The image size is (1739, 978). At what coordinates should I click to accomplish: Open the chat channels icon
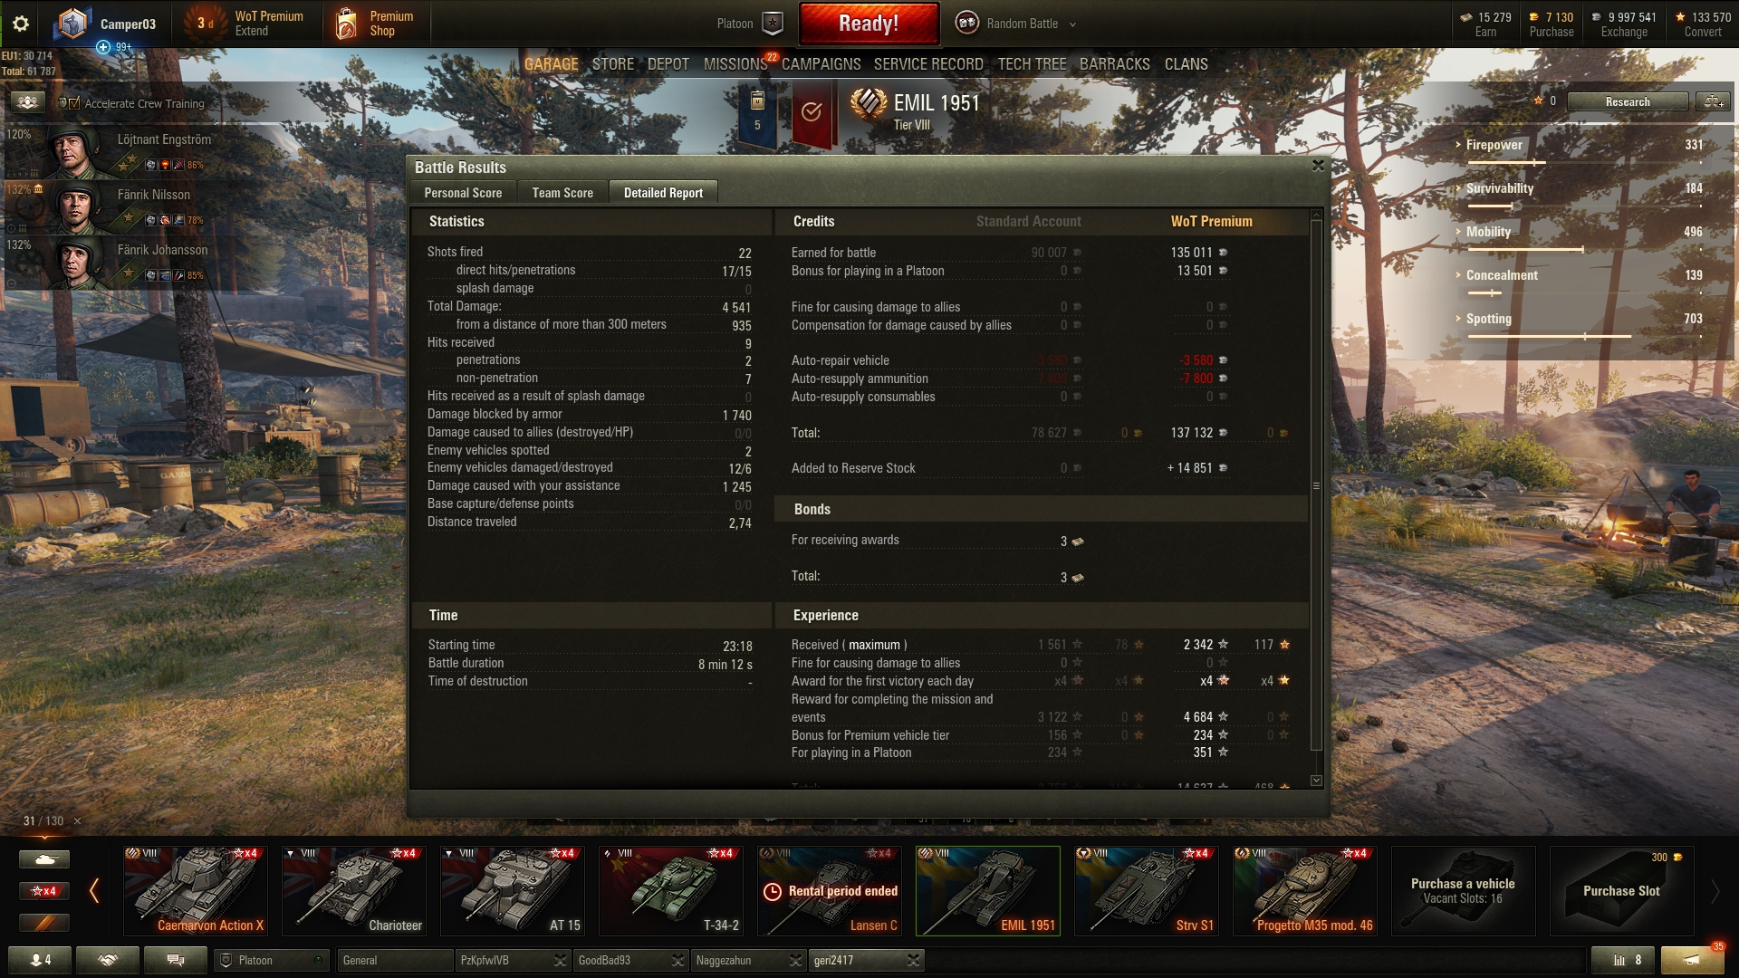[x=176, y=960]
